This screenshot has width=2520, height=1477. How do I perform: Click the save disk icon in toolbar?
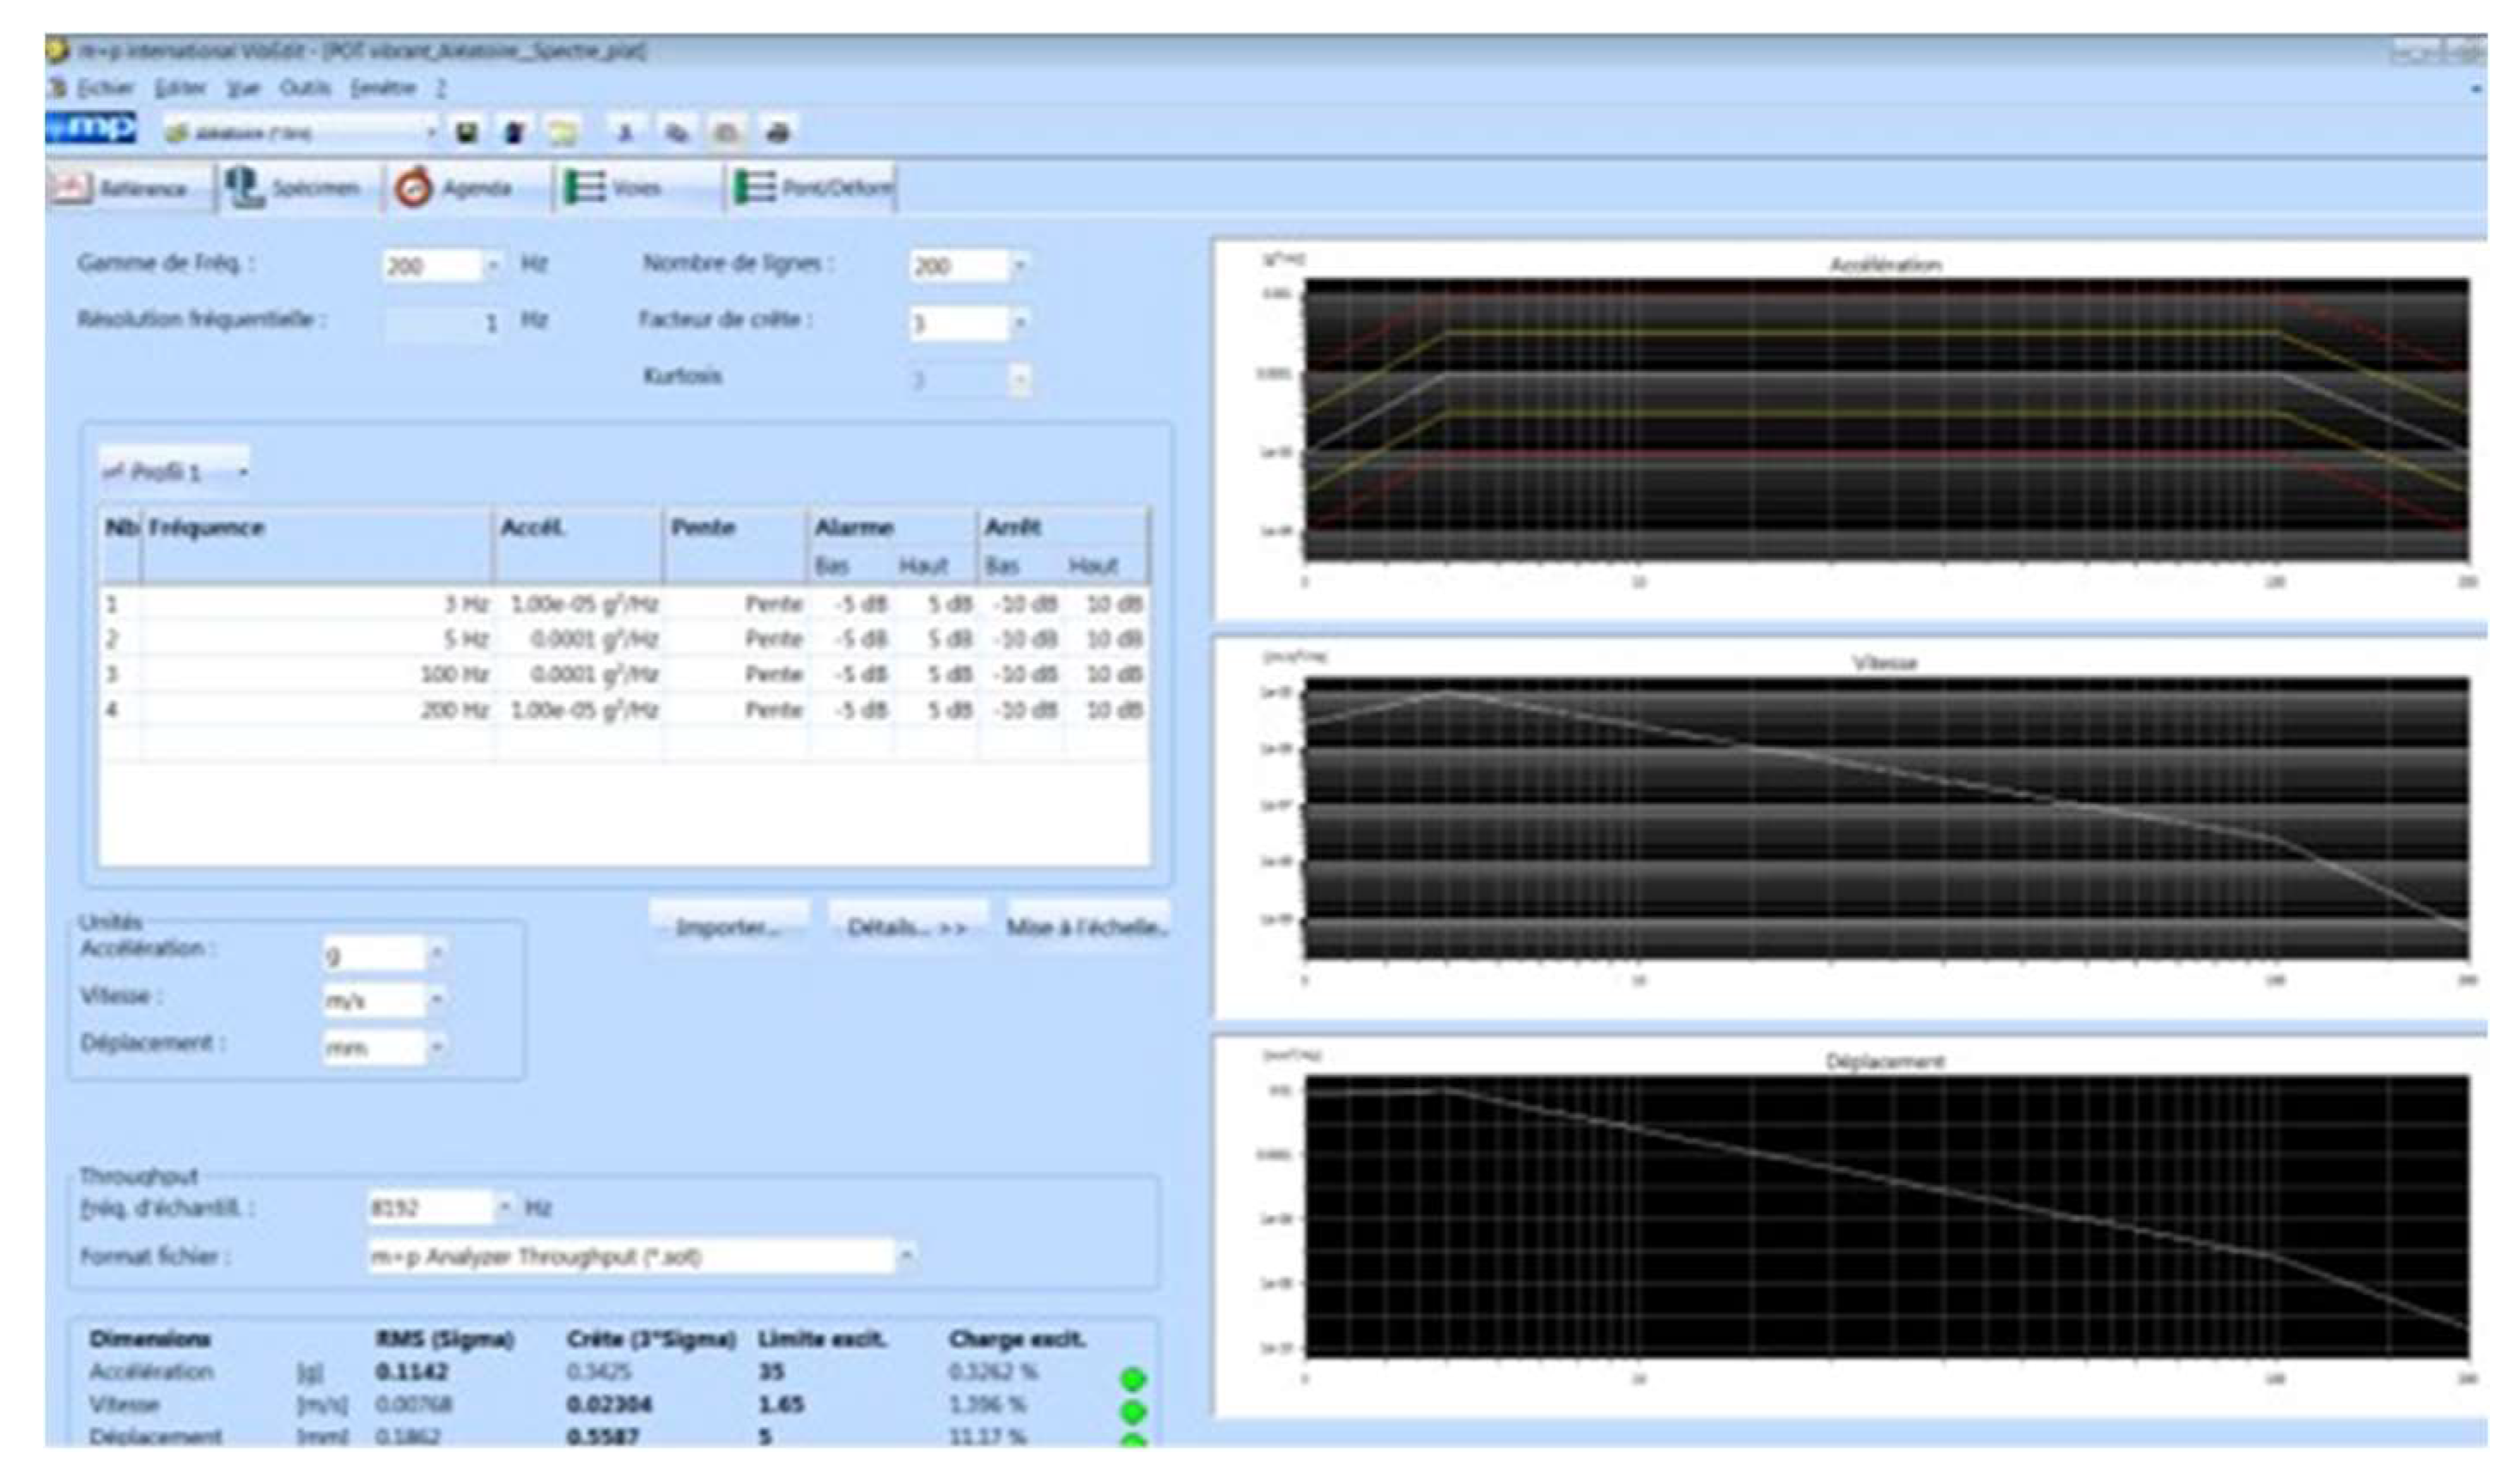(466, 132)
